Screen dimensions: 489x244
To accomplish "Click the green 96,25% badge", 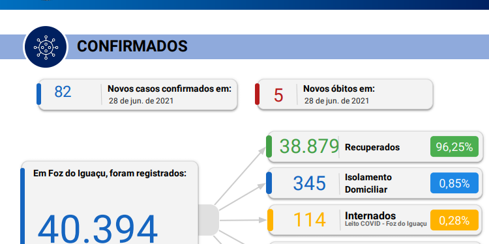I will coord(454,146).
